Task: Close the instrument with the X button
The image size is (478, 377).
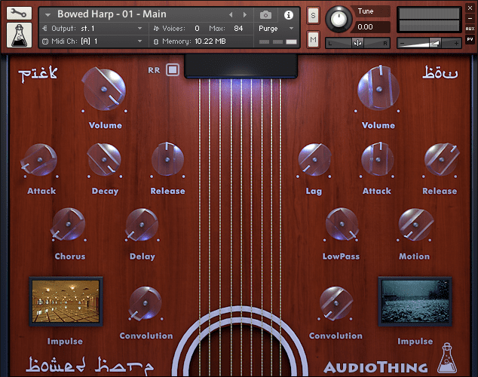Action: [x=470, y=8]
